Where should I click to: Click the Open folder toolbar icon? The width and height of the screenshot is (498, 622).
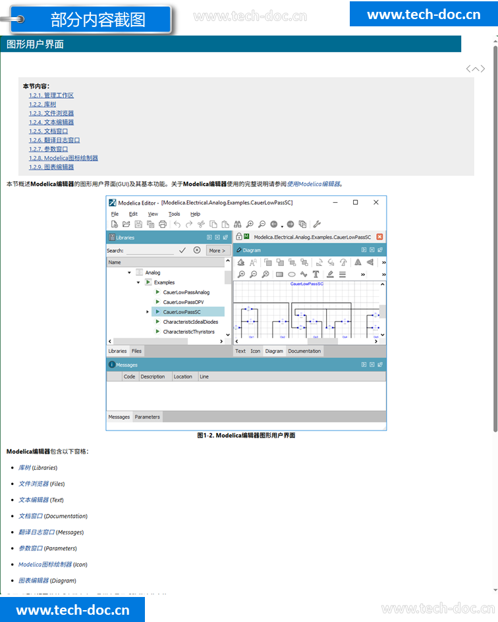[126, 224]
